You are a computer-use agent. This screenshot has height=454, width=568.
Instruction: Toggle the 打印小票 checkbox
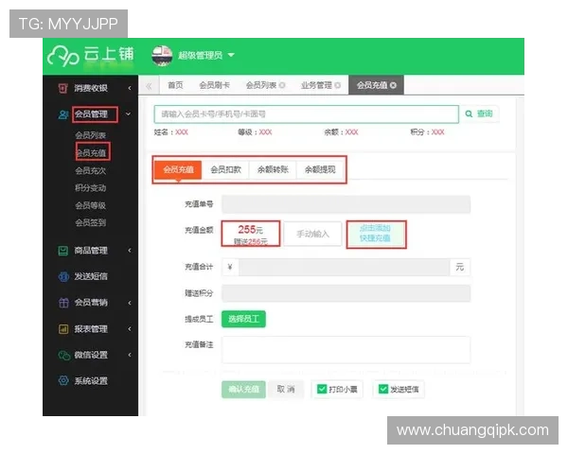321,389
